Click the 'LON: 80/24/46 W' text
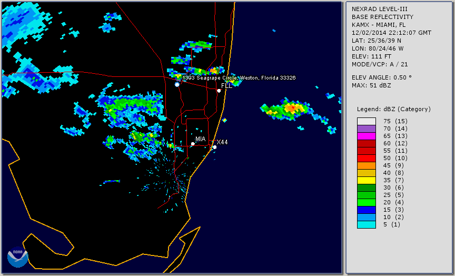 378,48
